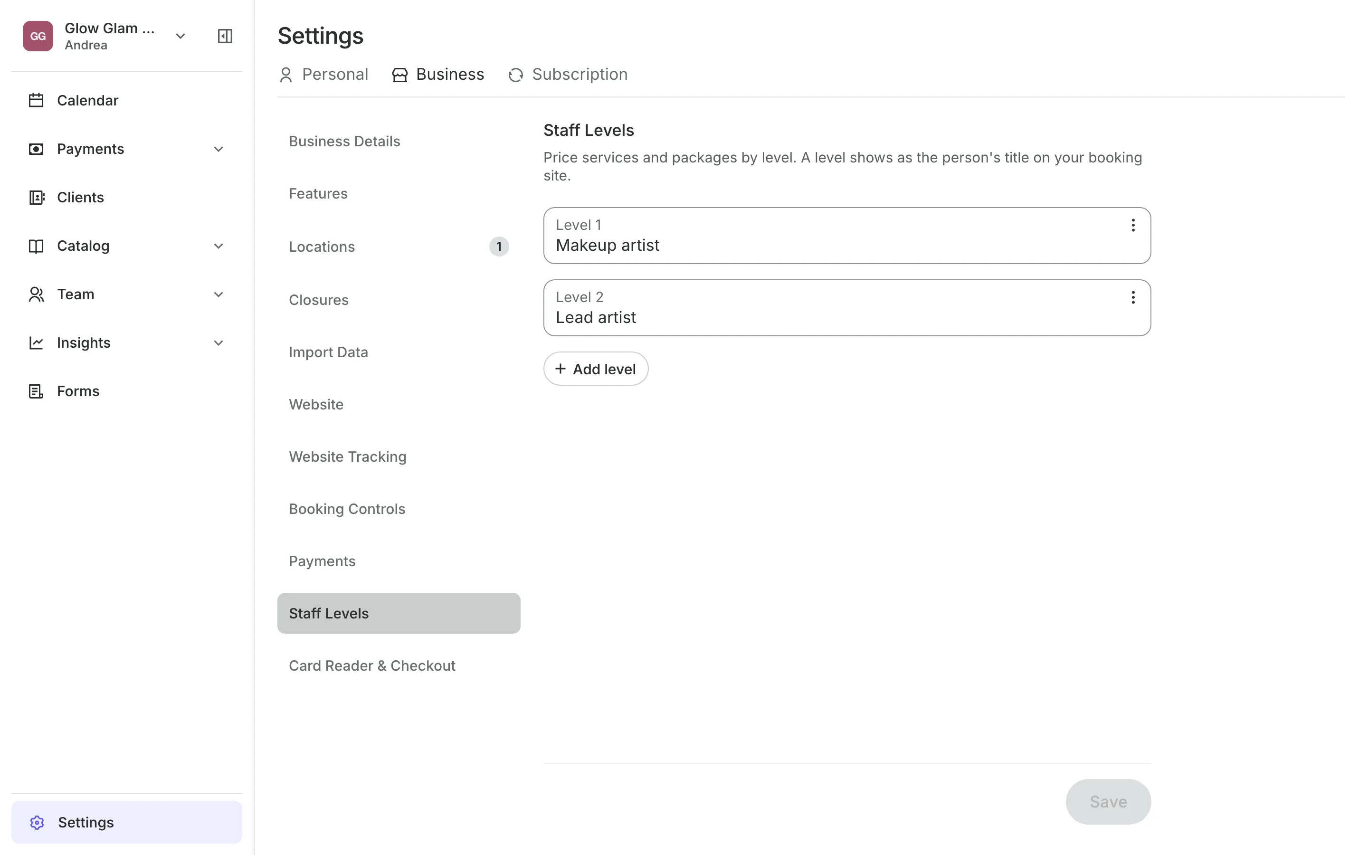The image size is (1368, 855).
Task: Expand the Payments sidebar section
Action: click(x=219, y=149)
